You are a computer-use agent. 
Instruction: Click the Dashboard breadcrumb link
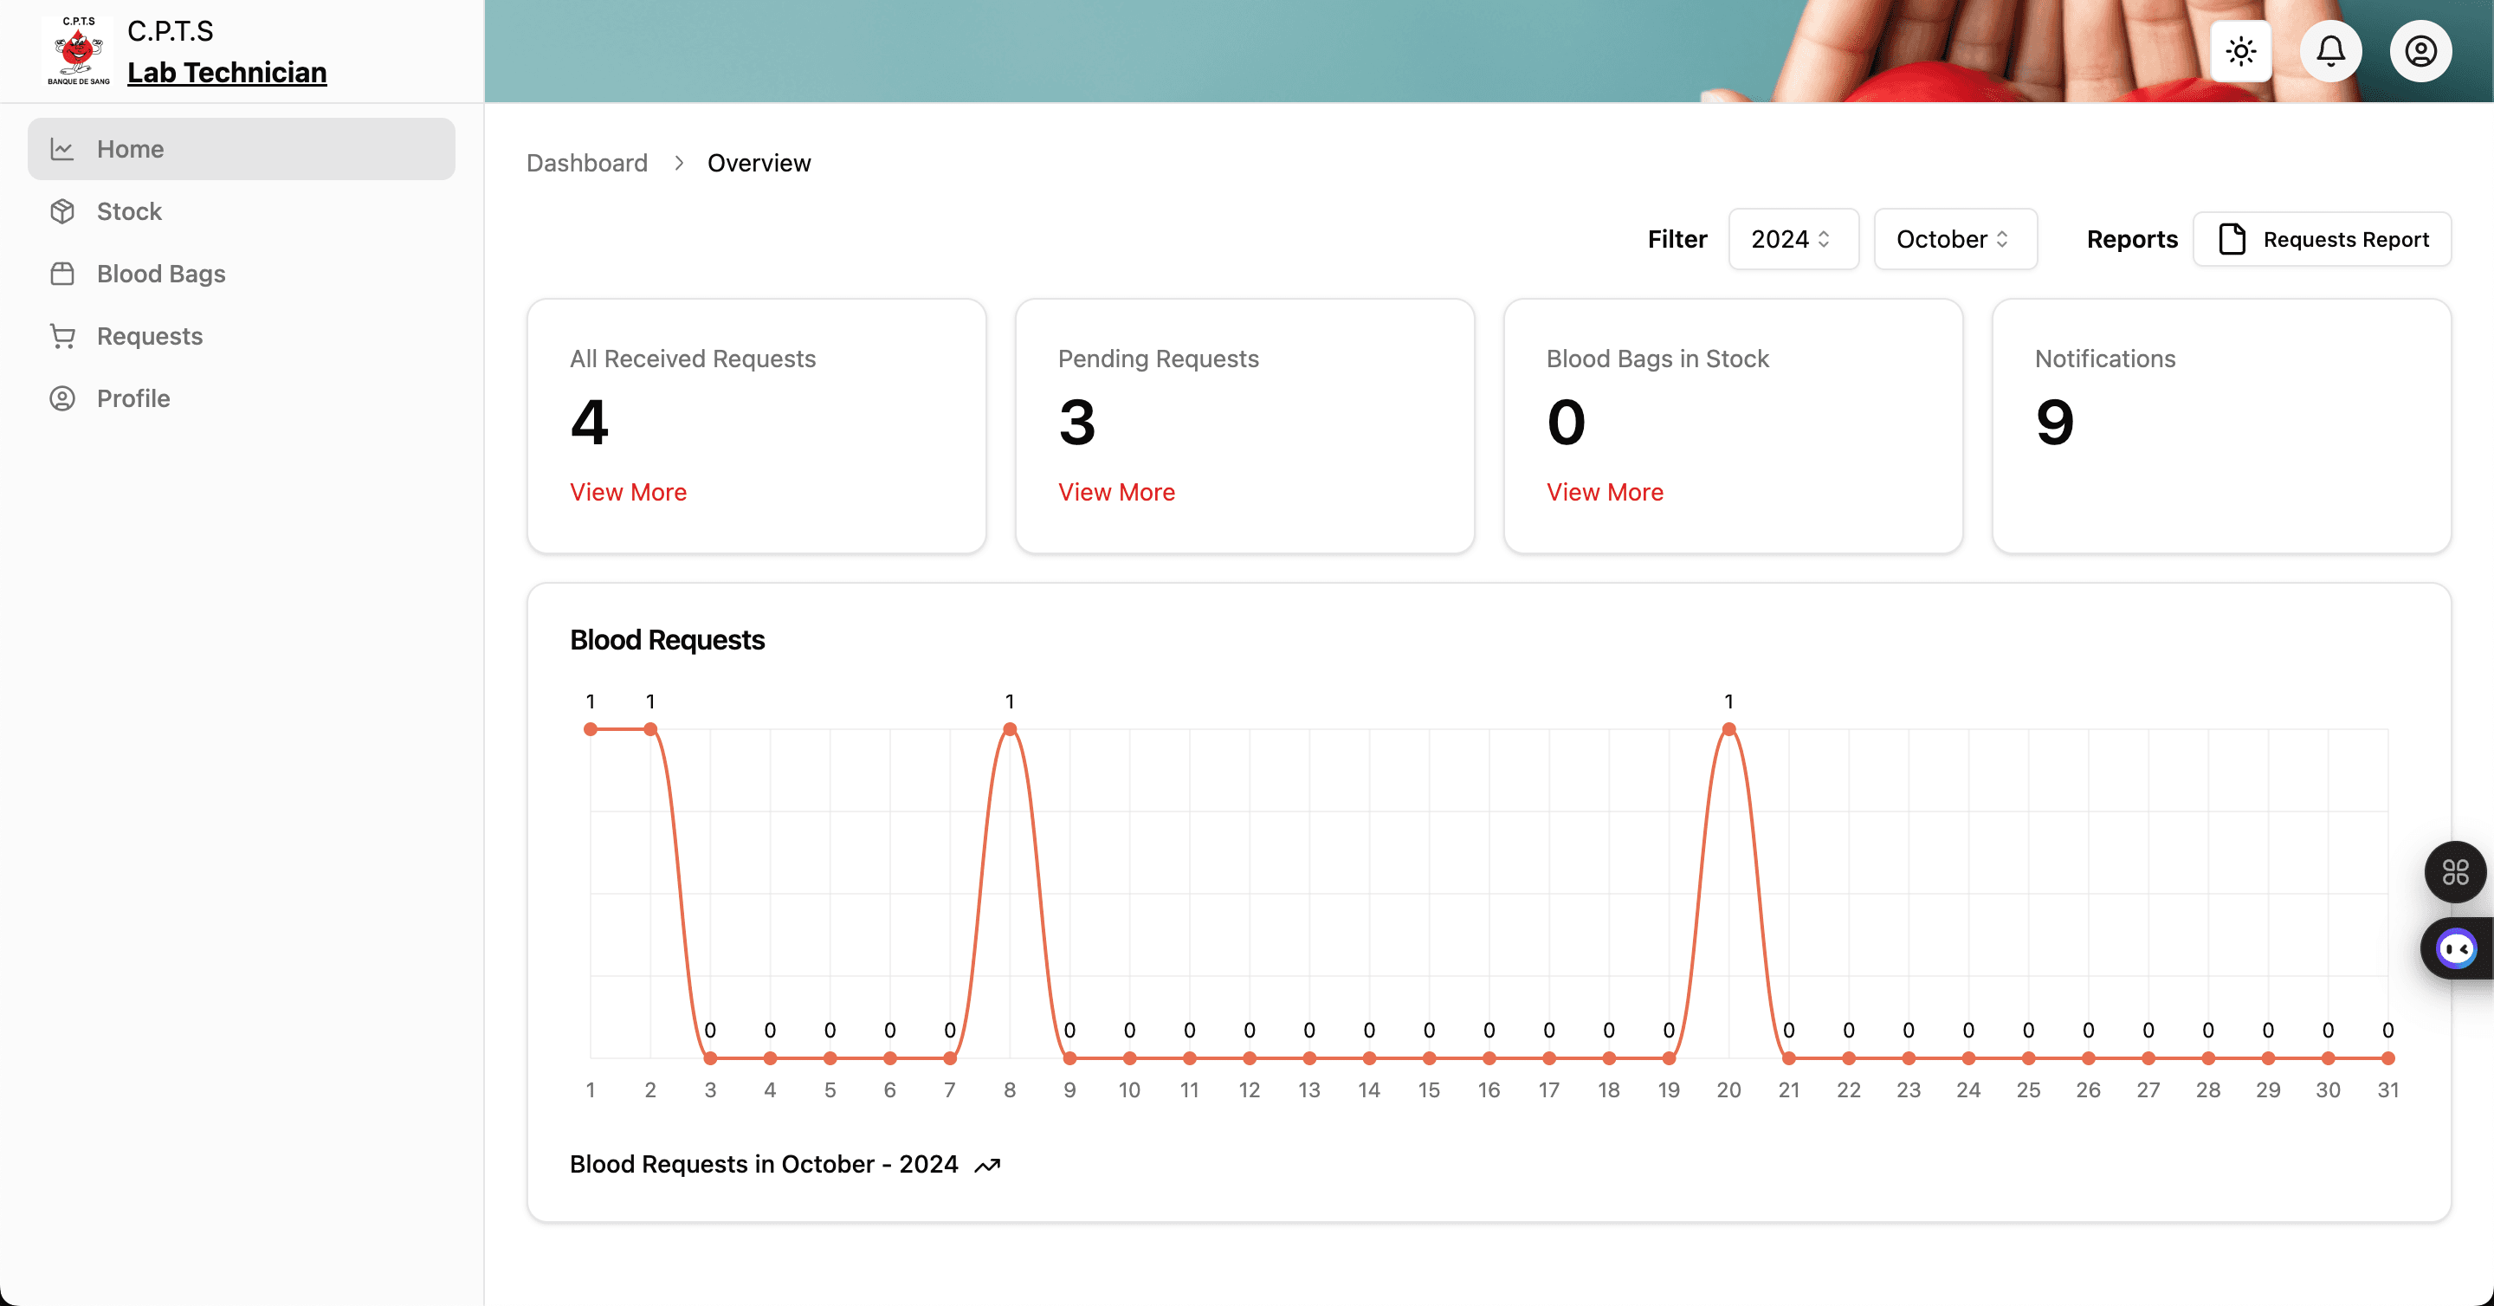pyautogui.click(x=587, y=163)
